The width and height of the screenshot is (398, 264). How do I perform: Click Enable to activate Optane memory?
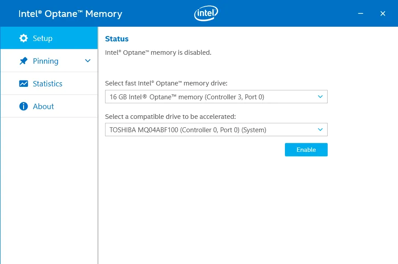pyautogui.click(x=306, y=150)
